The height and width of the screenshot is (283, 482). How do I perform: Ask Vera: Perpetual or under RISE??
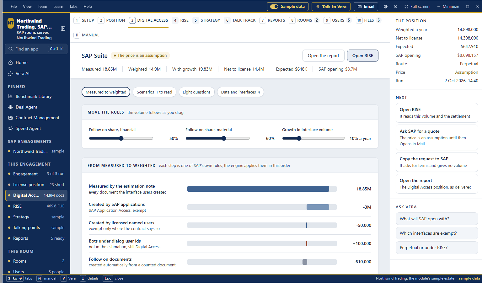tap(436, 248)
